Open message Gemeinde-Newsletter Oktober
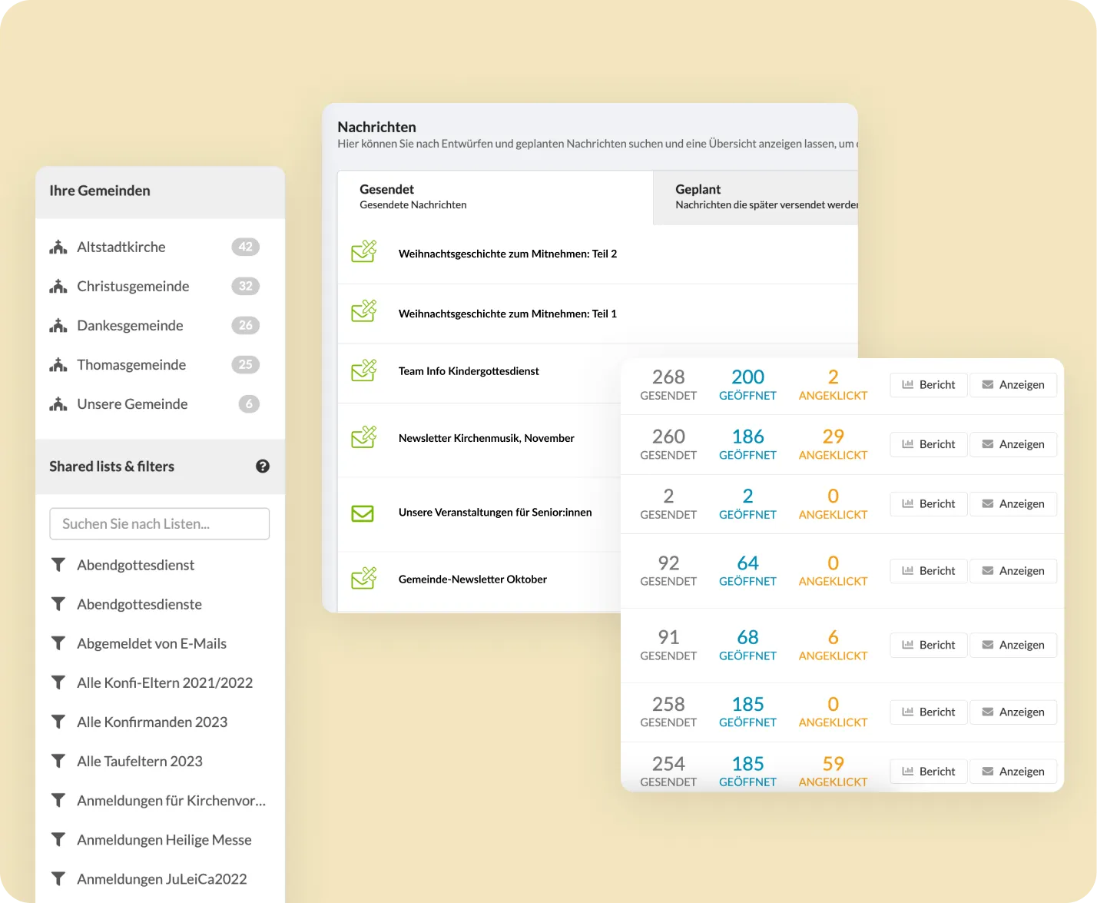This screenshot has height=903, width=1097. tap(472, 579)
